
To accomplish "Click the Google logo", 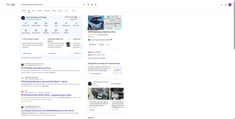I will (11, 5).
